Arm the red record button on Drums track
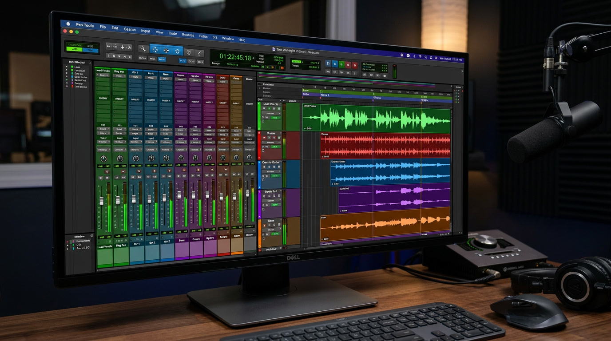Screen dimensions: 611x341 264,138
